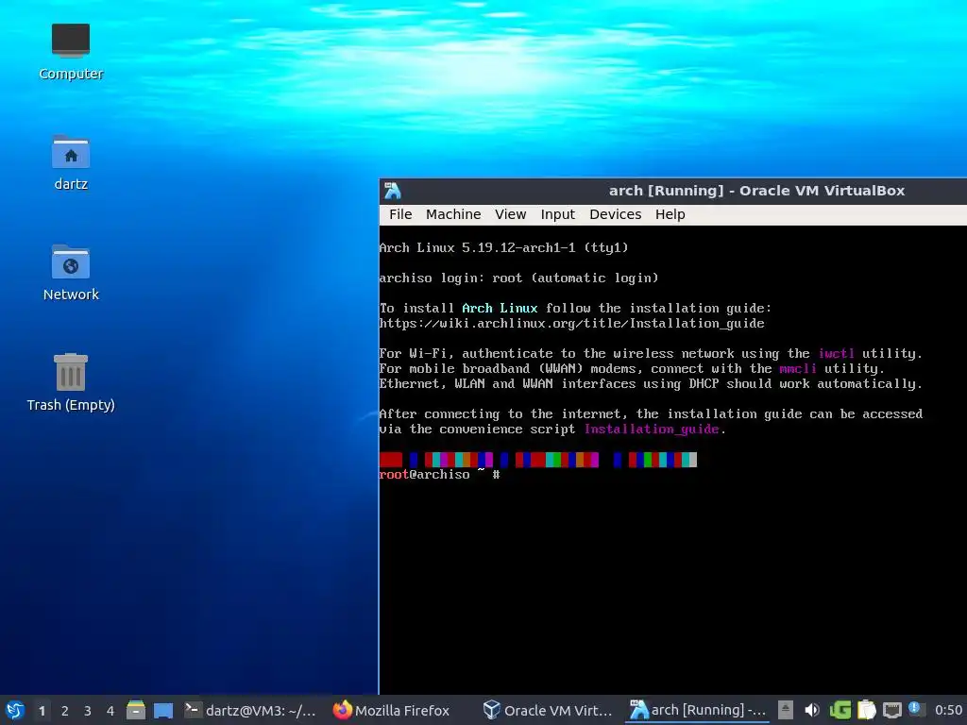Open the View menu in VirtualBox
The width and height of the screenshot is (967, 725).
click(511, 214)
